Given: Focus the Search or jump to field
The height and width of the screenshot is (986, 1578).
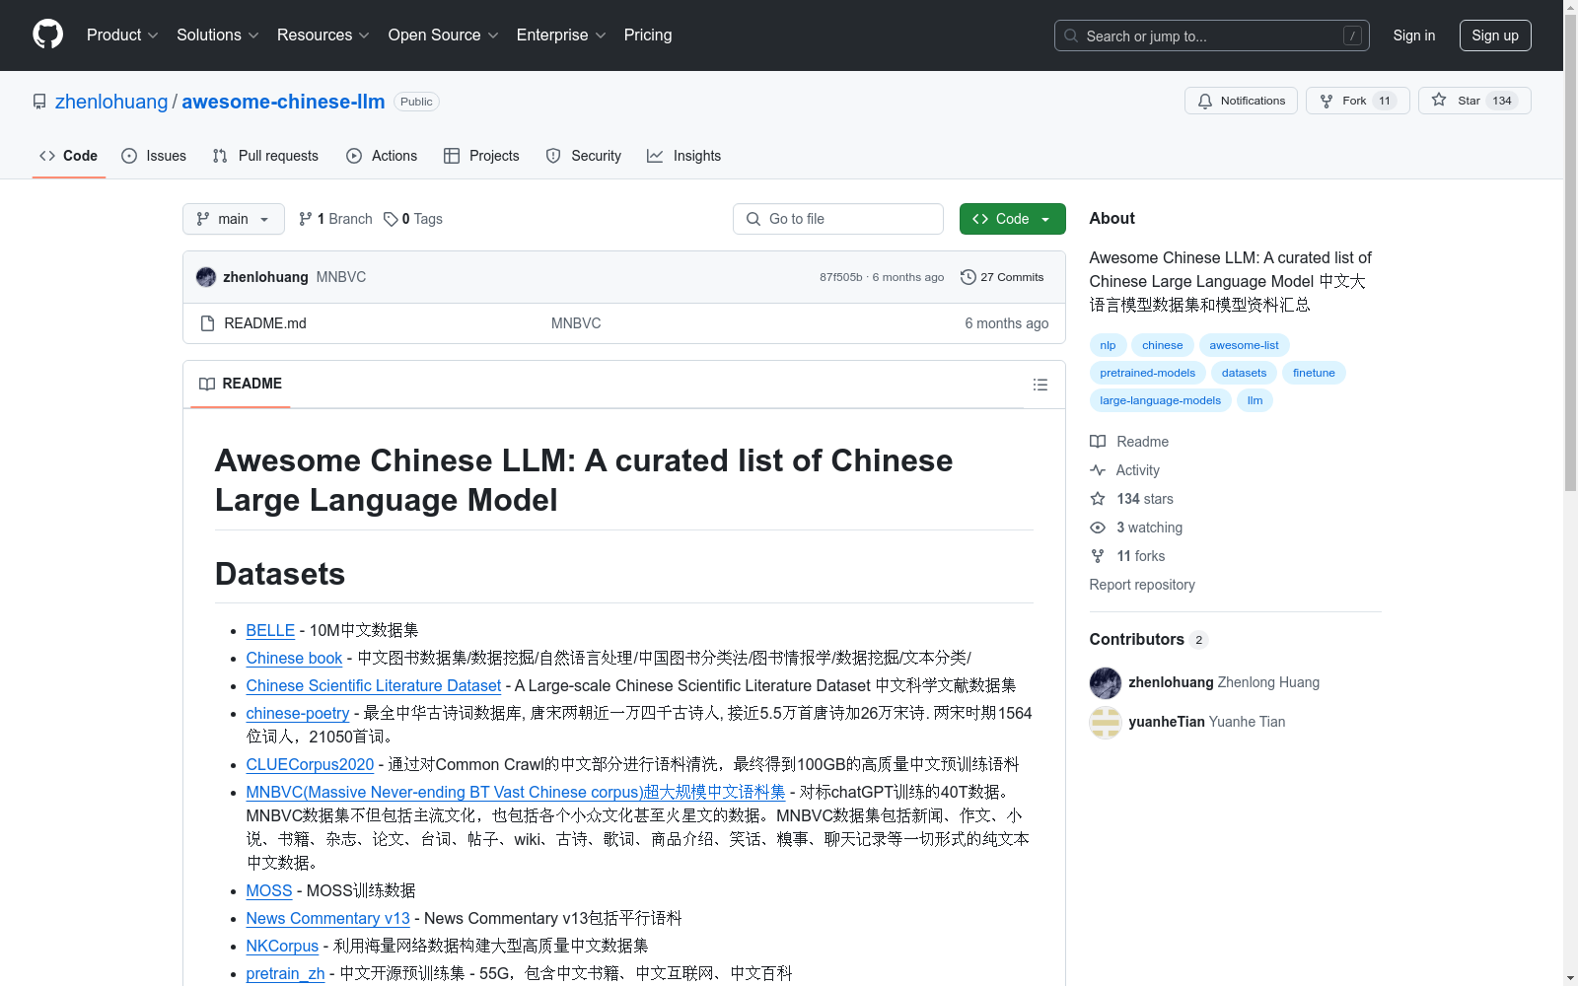Looking at the screenshot, I should (1212, 35).
